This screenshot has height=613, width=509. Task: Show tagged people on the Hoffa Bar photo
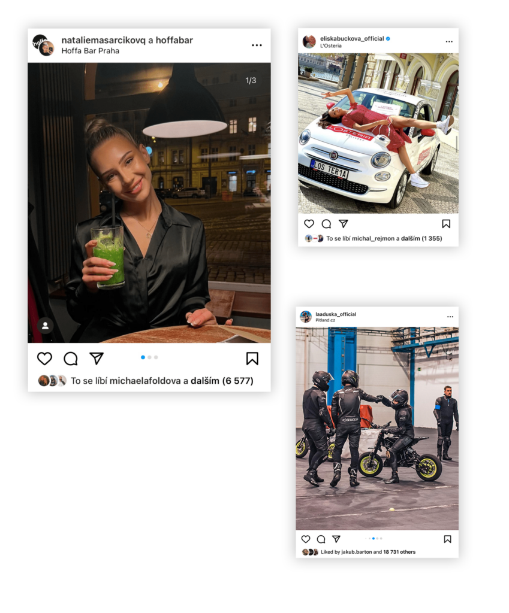tap(46, 325)
